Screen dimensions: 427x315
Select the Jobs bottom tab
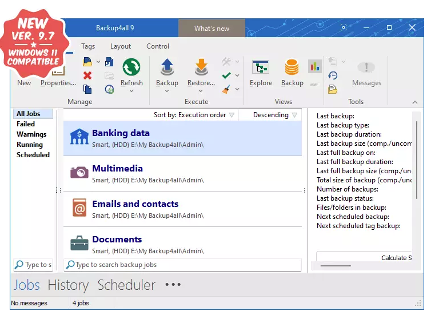(x=27, y=285)
